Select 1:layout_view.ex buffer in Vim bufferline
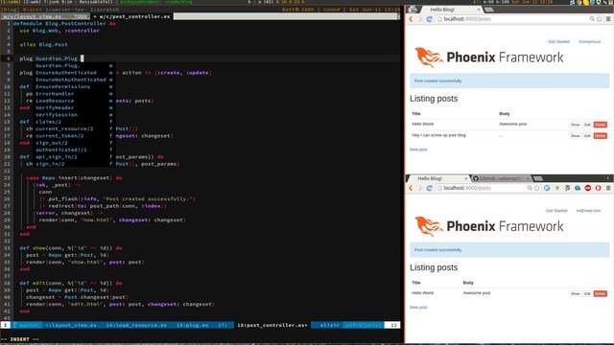 pyautogui.click(x=71, y=325)
